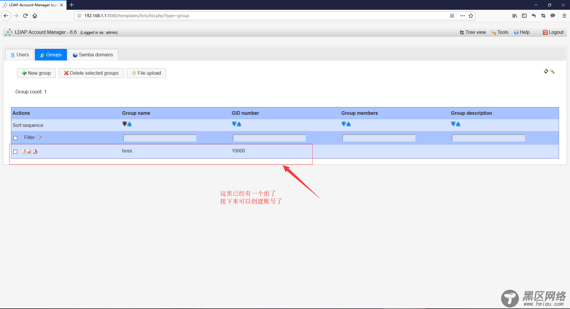Close the LDAP Account Manager browser tab
Image resolution: width=570 pixels, height=309 pixels.
tap(61, 5)
